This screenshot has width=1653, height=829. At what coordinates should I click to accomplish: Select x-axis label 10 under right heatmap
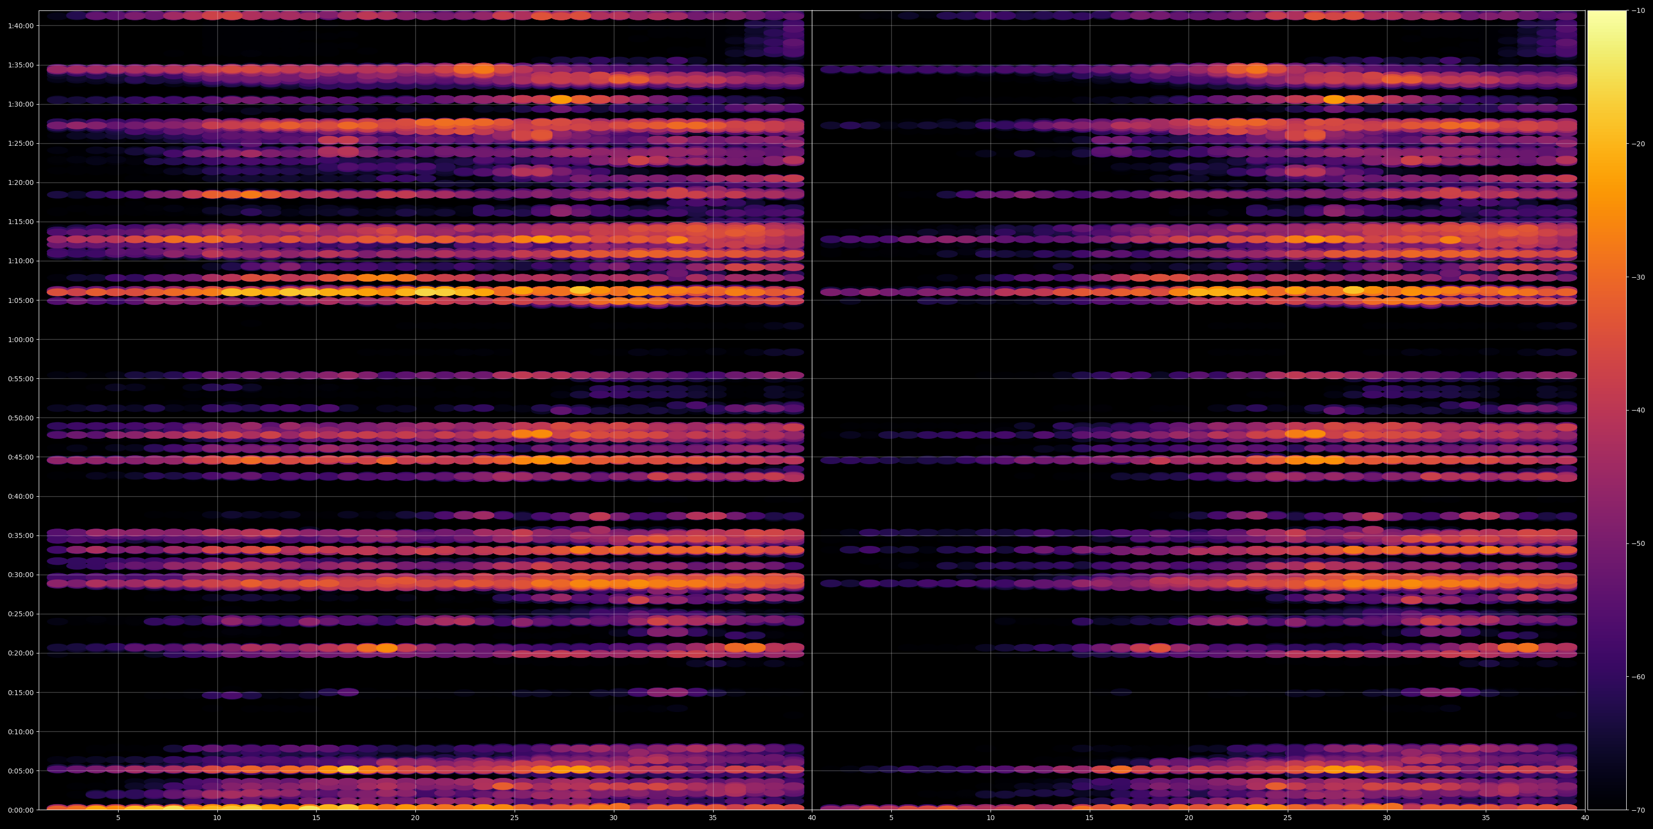pyautogui.click(x=990, y=818)
